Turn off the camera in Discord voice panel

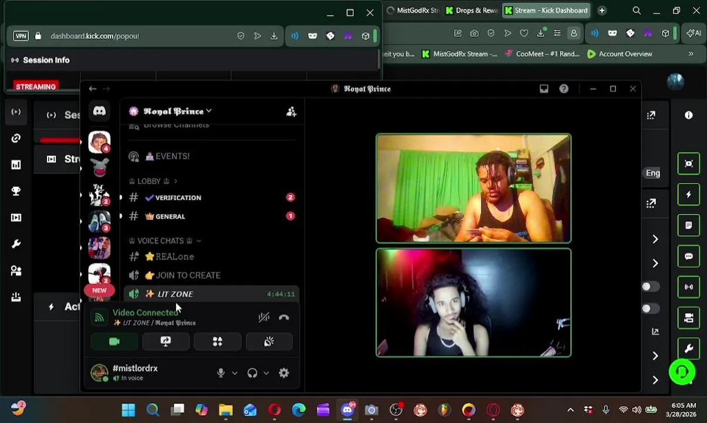[114, 341]
